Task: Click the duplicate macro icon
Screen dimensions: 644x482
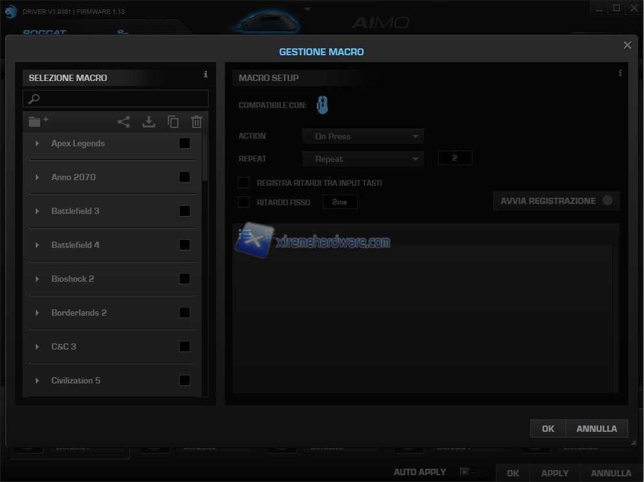Action: (x=173, y=122)
